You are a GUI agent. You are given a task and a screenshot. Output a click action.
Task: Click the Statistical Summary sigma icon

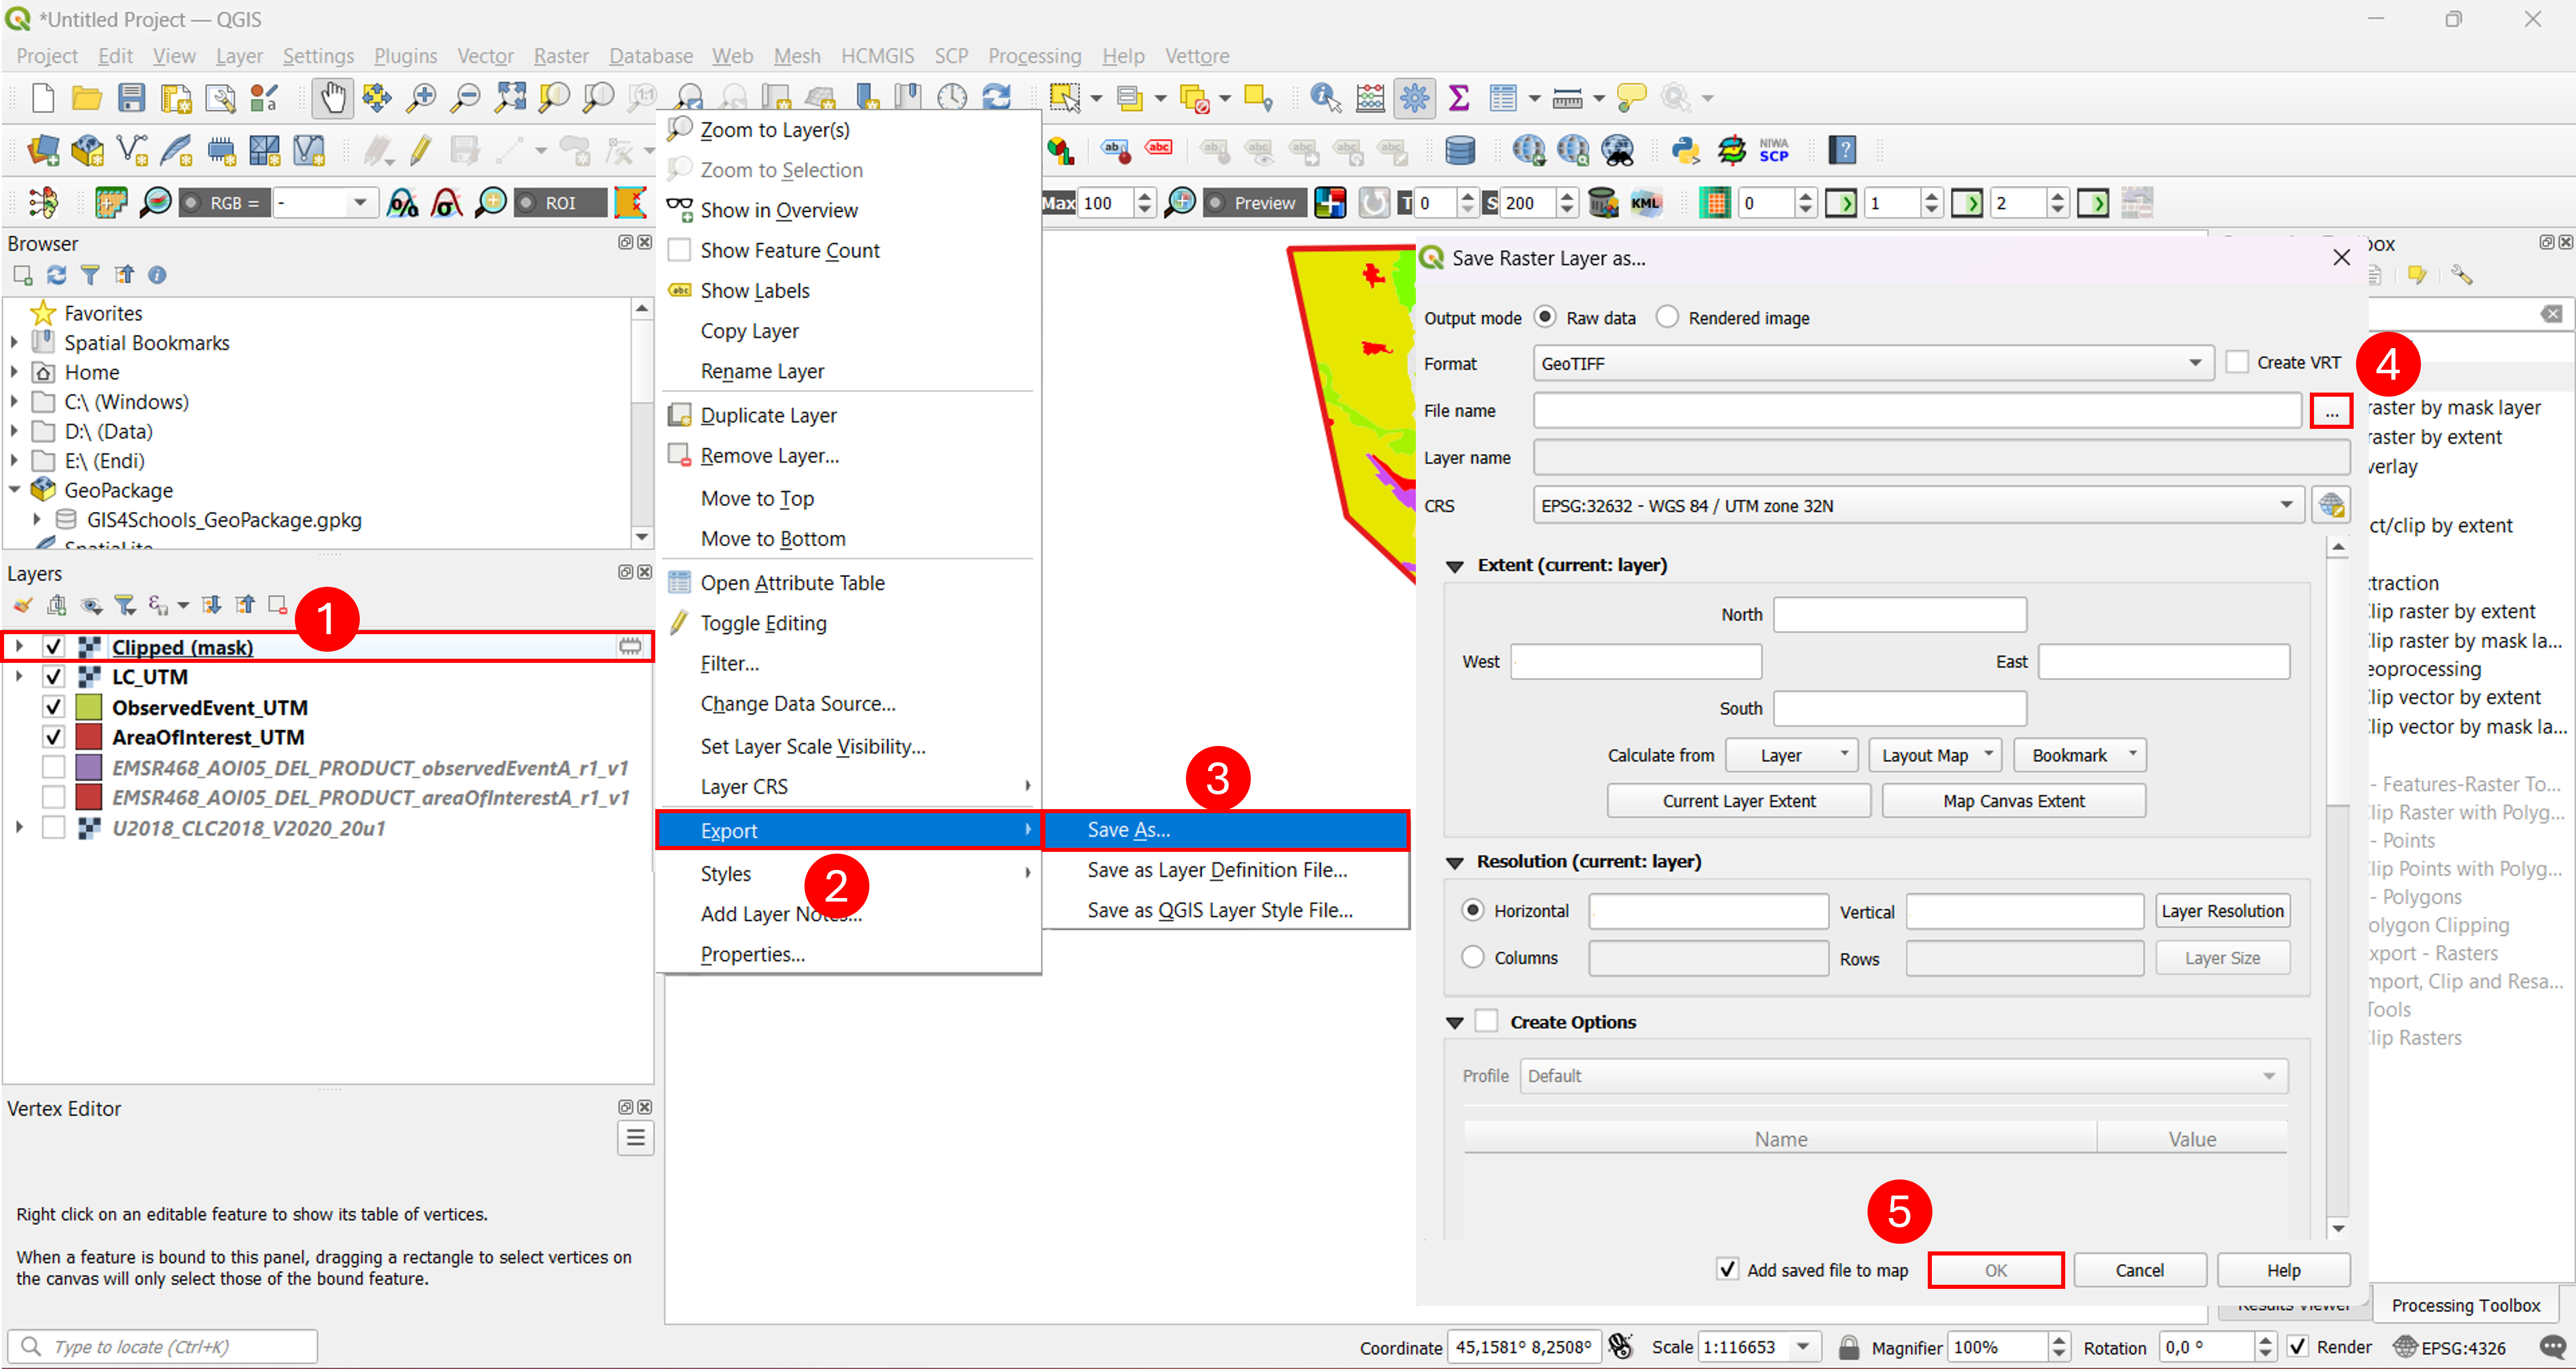[x=1459, y=97]
